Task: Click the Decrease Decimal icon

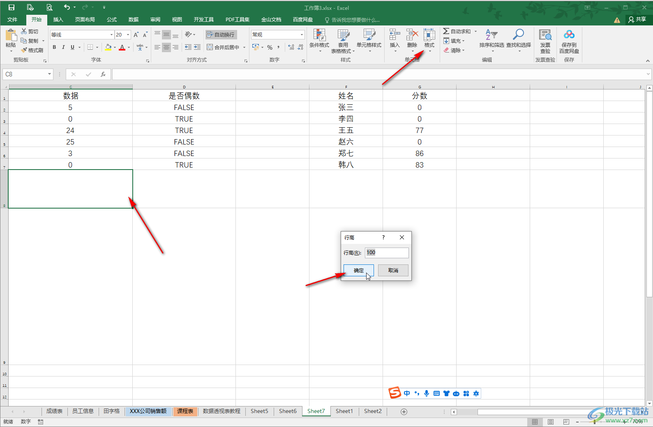Action: (300, 47)
